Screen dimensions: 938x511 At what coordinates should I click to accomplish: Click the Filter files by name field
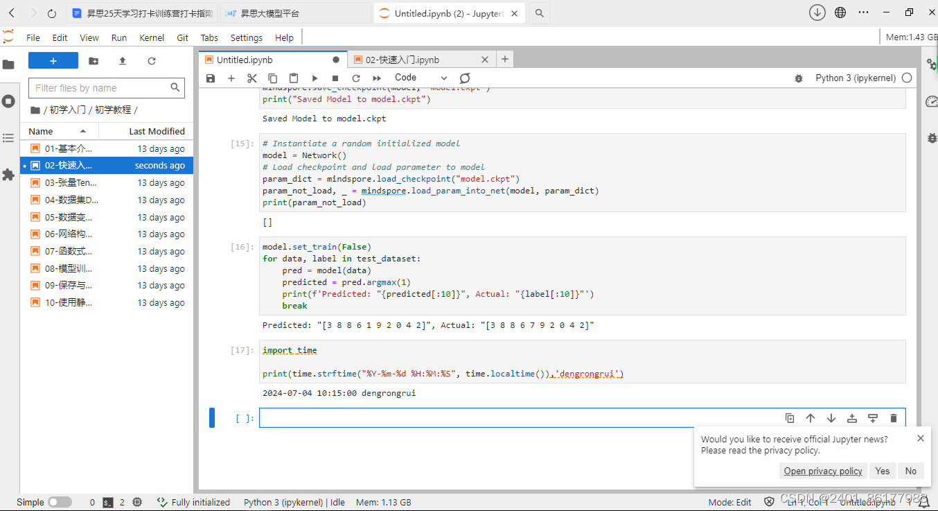click(107, 88)
